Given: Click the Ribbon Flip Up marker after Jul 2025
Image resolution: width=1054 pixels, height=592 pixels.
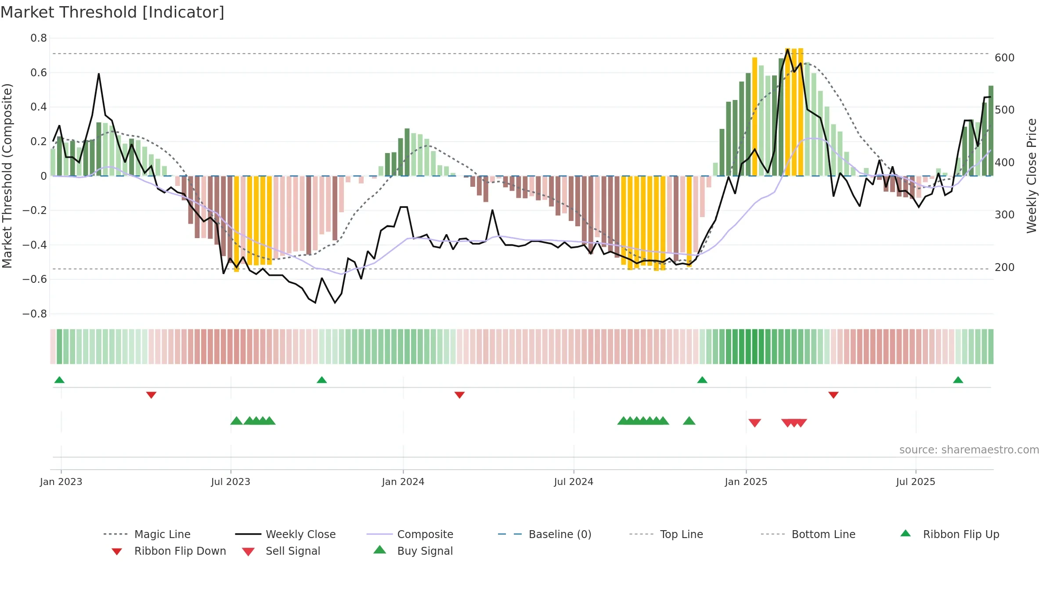Looking at the screenshot, I should pos(958,380).
